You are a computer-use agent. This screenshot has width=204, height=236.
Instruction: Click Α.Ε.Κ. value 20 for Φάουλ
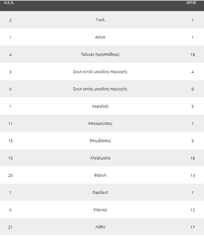10,176
